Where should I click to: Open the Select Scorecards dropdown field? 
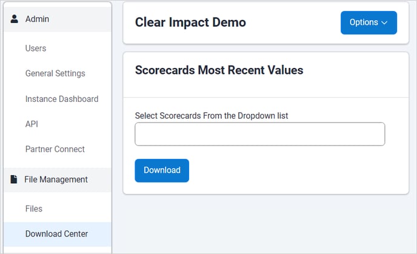pos(259,134)
